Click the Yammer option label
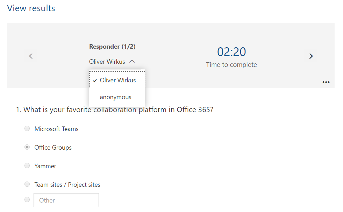Image resolution: width=343 pixels, height=212 pixels. 45,166
